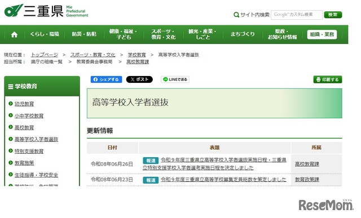
Task: Click the 更新情報 section heading
Action: pyautogui.click(x=100, y=131)
